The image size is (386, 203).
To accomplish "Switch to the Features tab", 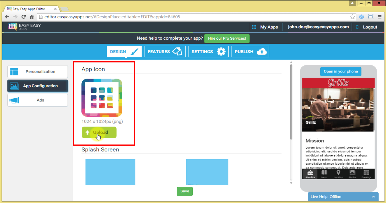I will tap(165, 52).
